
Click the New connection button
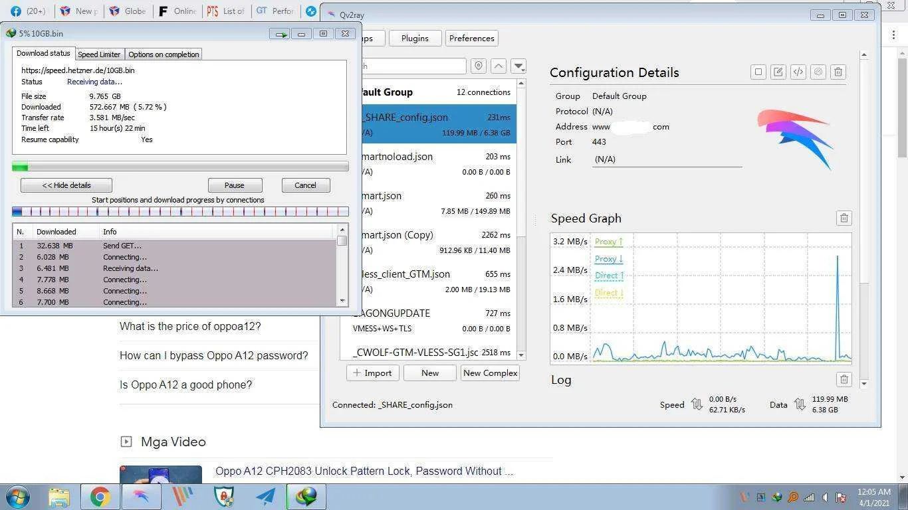(430, 373)
